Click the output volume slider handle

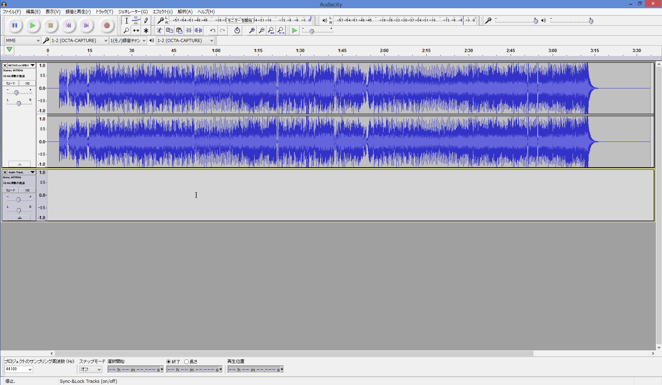point(591,21)
